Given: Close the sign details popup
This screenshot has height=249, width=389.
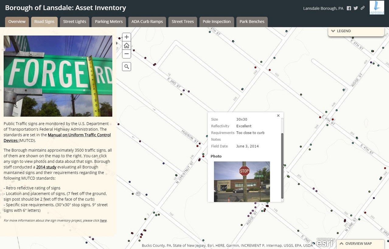Looking at the screenshot, I should click(x=278, y=115).
